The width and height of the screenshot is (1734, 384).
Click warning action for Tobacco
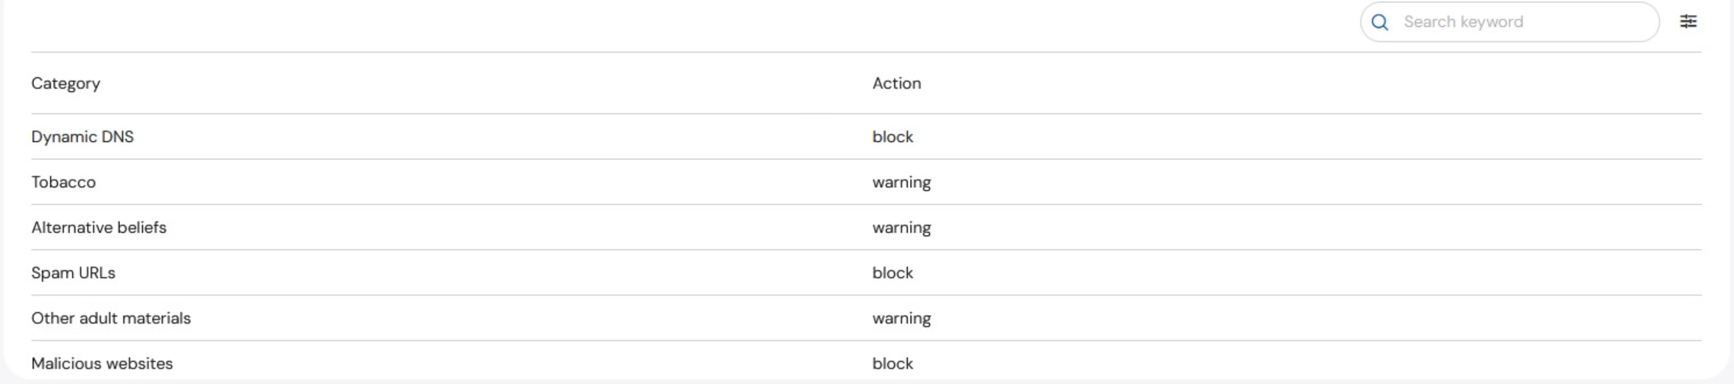(901, 182)
